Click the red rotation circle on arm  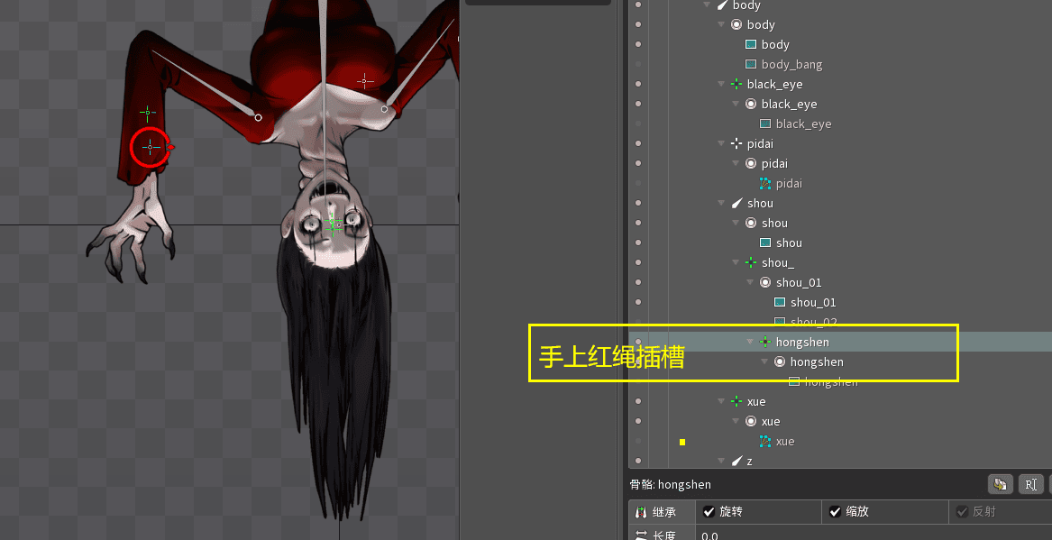(150, 146)
